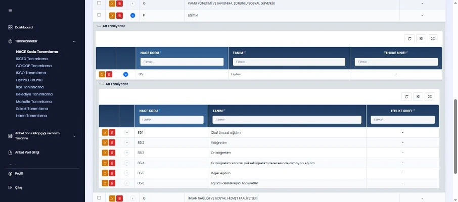Open column settings of the outer sub-table
458x202 pixels.
421,38
